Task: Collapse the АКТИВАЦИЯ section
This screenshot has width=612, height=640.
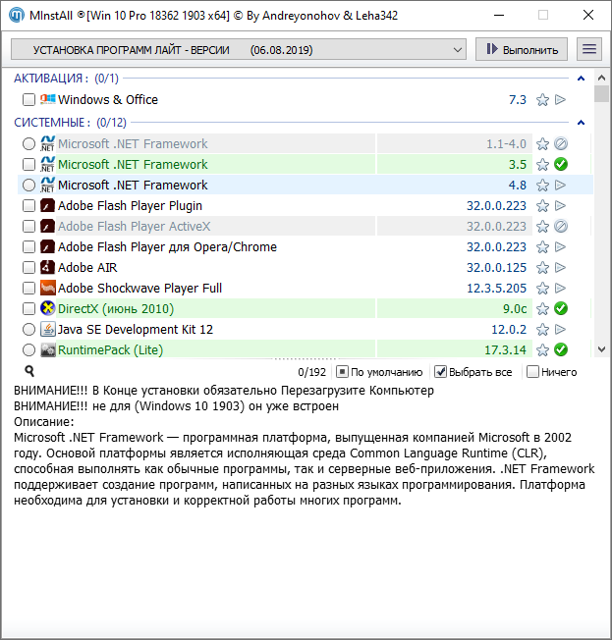Action: [581, 78]
